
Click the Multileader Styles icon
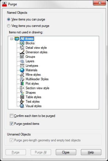tap(22, 79)
